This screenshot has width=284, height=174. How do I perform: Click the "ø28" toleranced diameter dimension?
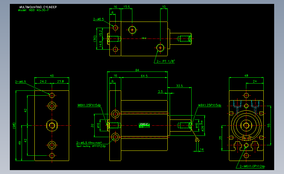click(202, 126)
